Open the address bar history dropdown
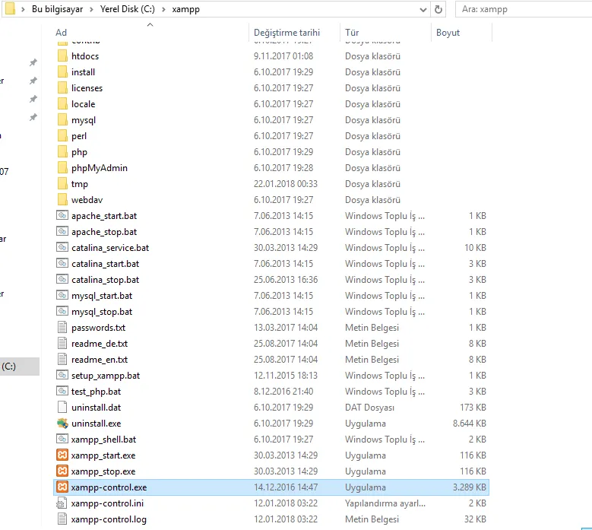 pyautogui.click(x=423, y=10)
